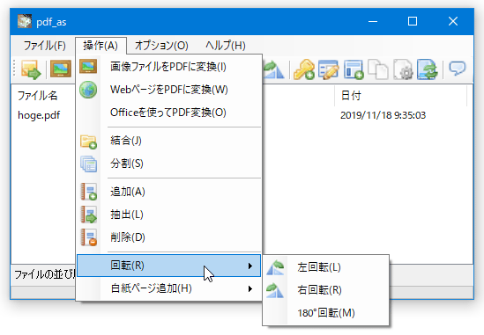Click the copy pages toolbar icon
The image size is (484, 335).
[x=378, y=69]
